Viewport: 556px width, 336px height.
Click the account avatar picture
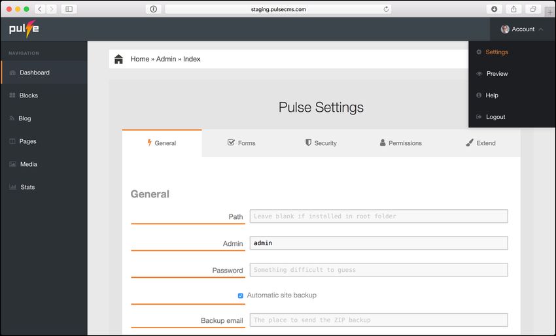[505, 29]
